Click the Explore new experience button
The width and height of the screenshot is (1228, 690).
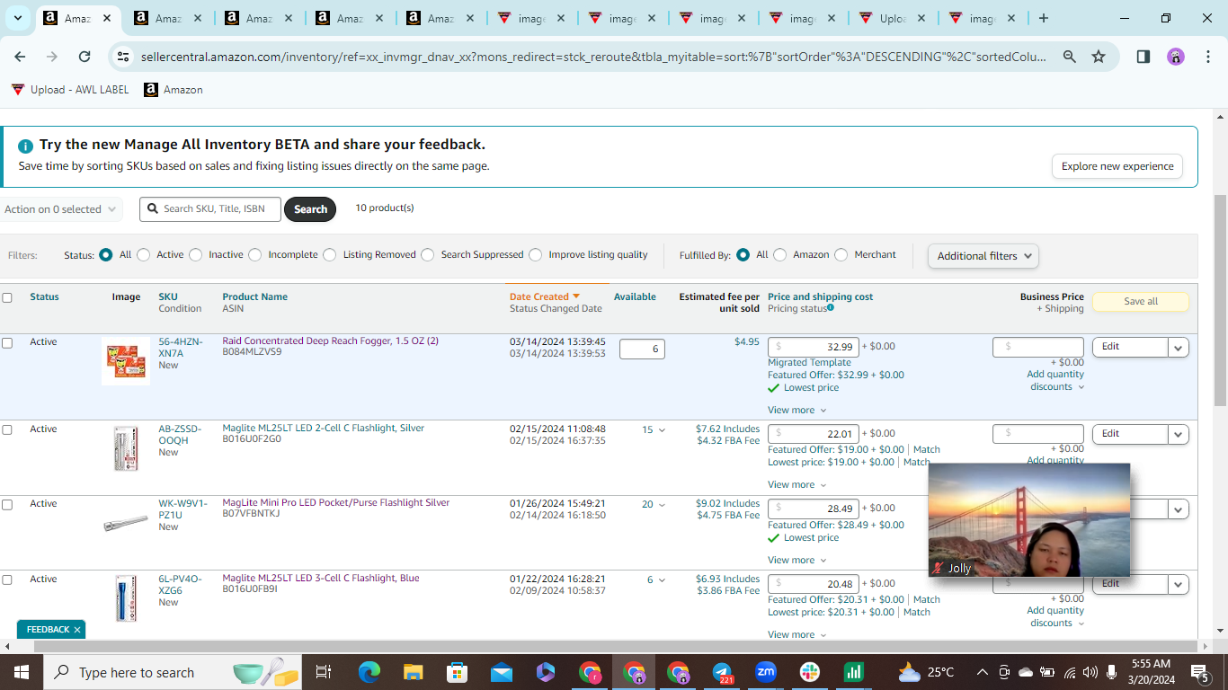(1117, 166)
